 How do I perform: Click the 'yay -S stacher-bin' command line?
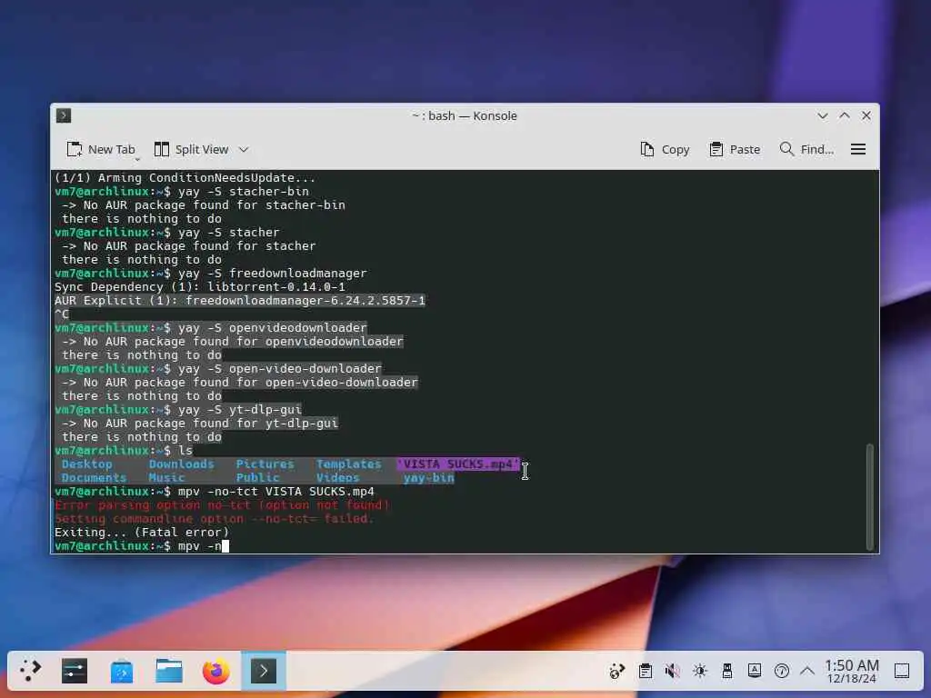(x=182, y=192)
